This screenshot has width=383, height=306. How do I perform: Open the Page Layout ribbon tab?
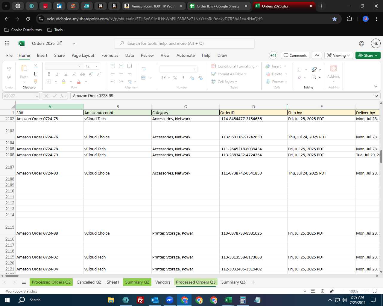coord(83,55)
